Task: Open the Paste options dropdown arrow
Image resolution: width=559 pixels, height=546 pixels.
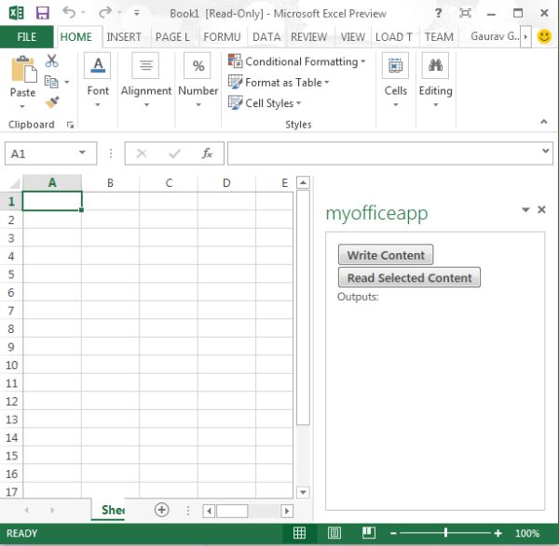Action: click(x=22, y=106)
